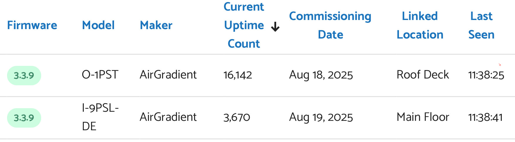Sort by Linked Location header

[x=420, y=25]
